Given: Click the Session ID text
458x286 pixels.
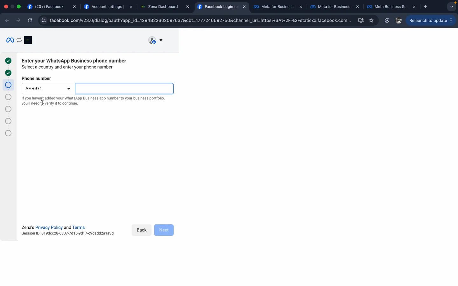Looking at the screenshot, I should click(67, 233).
